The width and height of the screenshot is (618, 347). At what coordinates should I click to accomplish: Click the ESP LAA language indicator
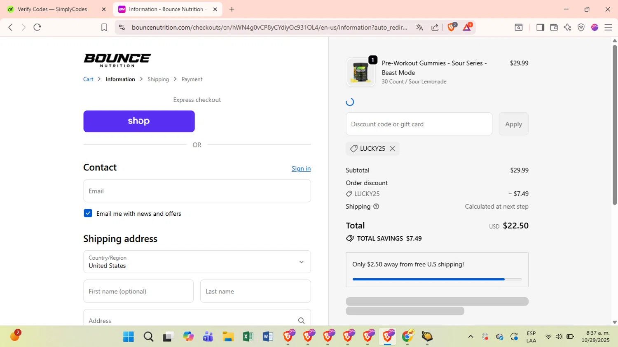[x=531, y=337]
